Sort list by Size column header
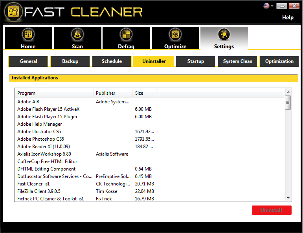Screen dimensions: 303x233 [144, 93]
